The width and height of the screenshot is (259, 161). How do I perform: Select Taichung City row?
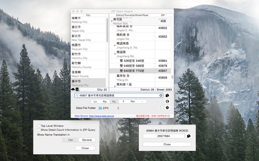click(88, 83)
